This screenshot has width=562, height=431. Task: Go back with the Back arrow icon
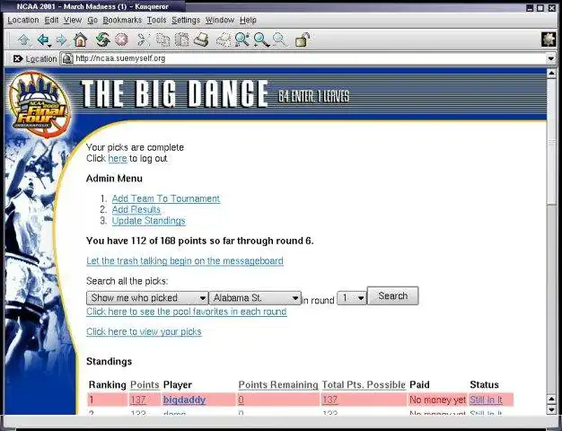(43, 40)
